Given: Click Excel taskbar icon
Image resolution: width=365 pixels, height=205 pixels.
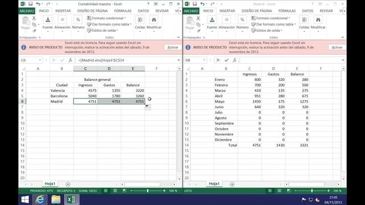Looking at the screenshot, I should click(71, 199).
